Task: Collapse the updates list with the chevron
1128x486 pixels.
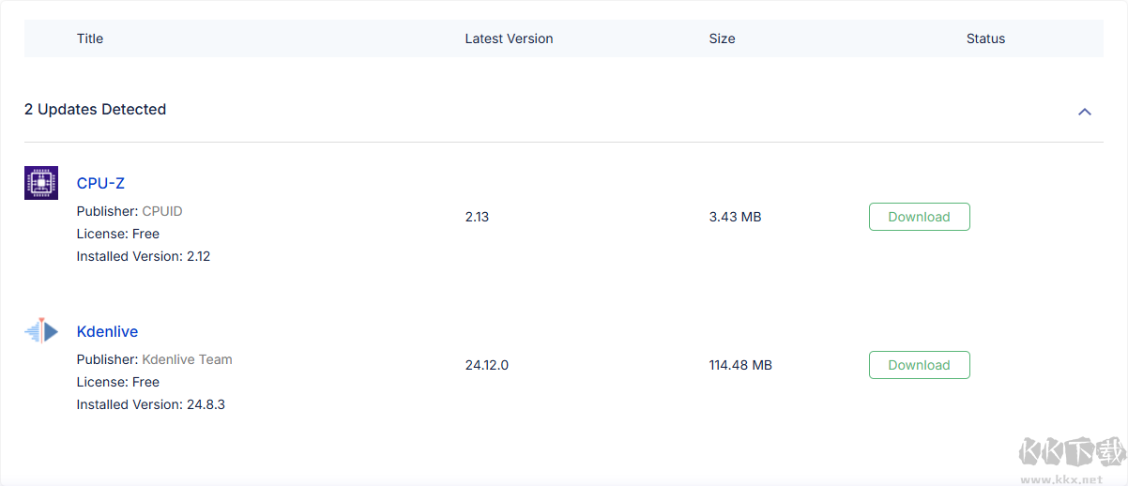Action: click(1085, 112)
